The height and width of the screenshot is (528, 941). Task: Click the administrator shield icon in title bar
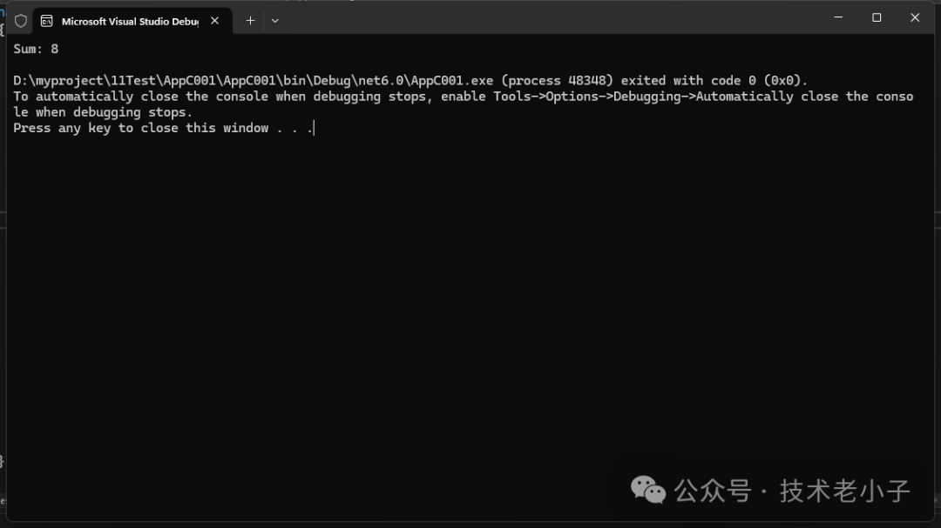(21, 20)
